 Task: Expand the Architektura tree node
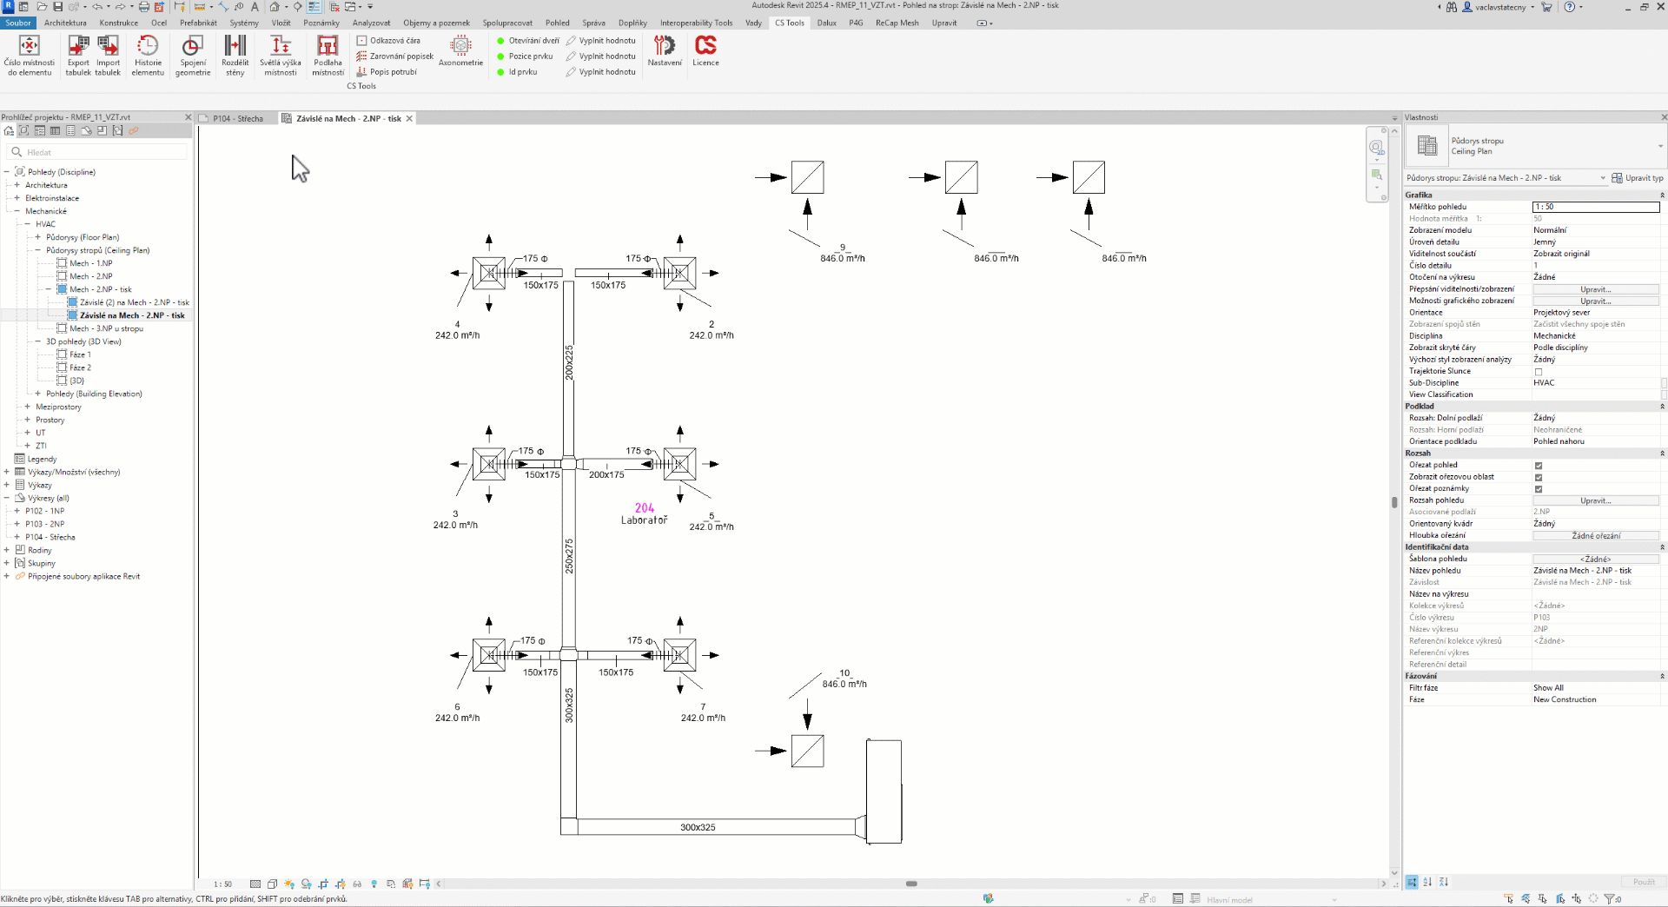[x=17, y=185]
